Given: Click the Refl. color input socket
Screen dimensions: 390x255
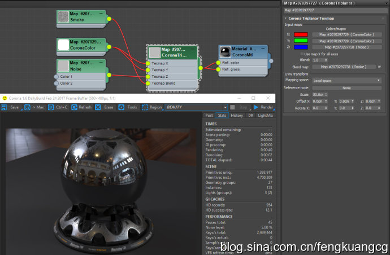Looking at the screenshot, I should (218, 63).
